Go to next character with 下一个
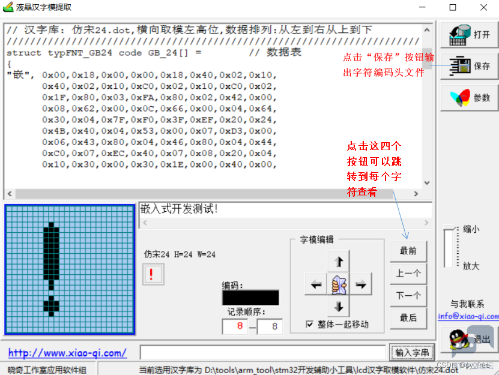The image size is (499, 375). click(408, 295)
